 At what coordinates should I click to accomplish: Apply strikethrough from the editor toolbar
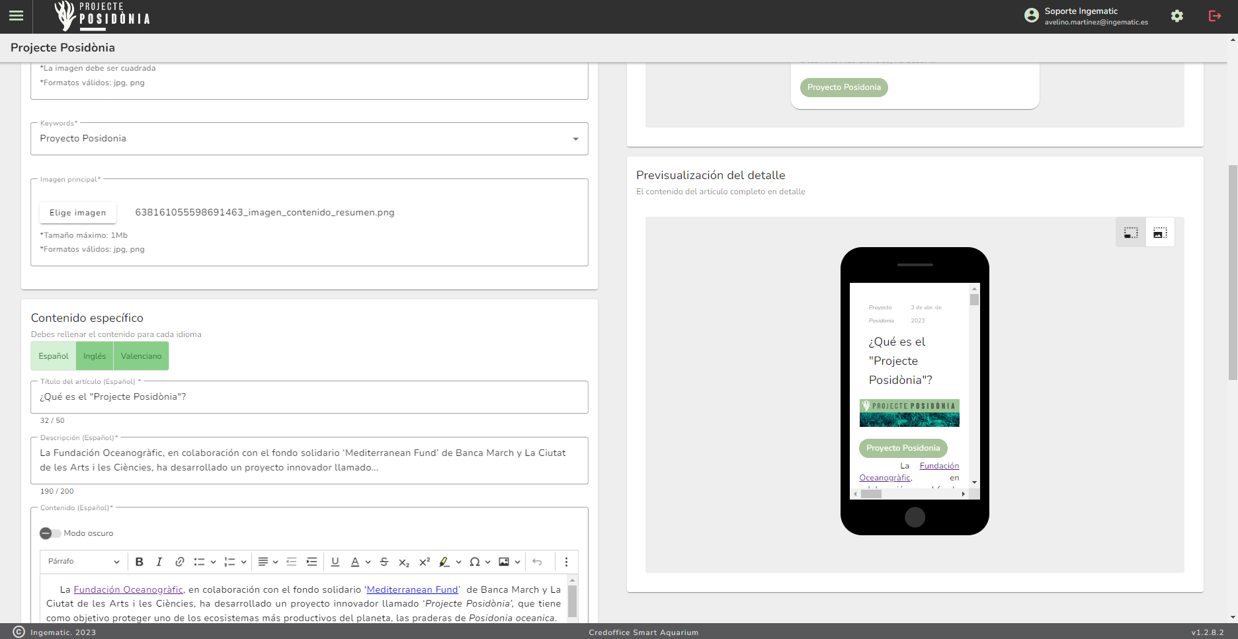click(384, 562)
